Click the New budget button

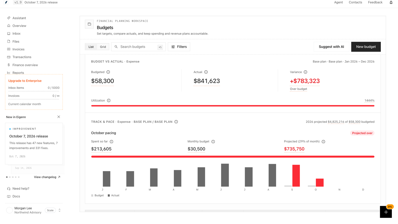pos(366,47)
